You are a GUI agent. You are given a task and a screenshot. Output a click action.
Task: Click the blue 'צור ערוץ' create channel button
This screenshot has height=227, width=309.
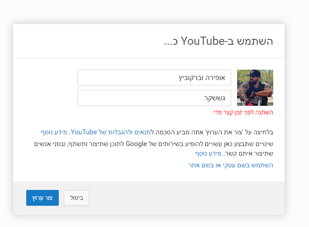coord(43,198)
